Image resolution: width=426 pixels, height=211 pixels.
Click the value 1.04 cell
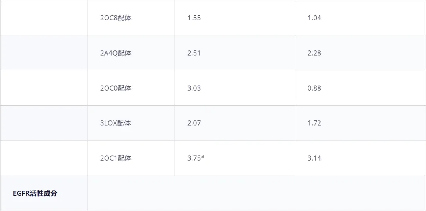[x=360, y=18]
